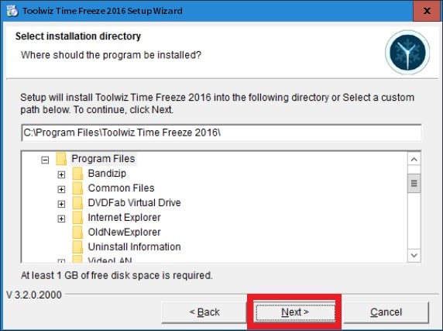
Task: Click 'Where should the program be installed?' text
Action: (x=111, y=55)
